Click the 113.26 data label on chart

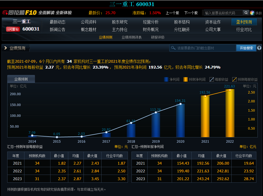point(155,110)
